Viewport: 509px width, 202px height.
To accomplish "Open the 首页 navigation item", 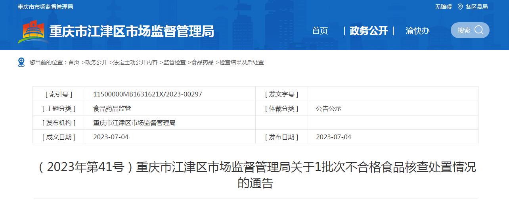I will 320,31.
